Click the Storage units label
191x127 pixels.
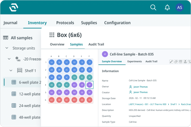[x=24, y=48]
